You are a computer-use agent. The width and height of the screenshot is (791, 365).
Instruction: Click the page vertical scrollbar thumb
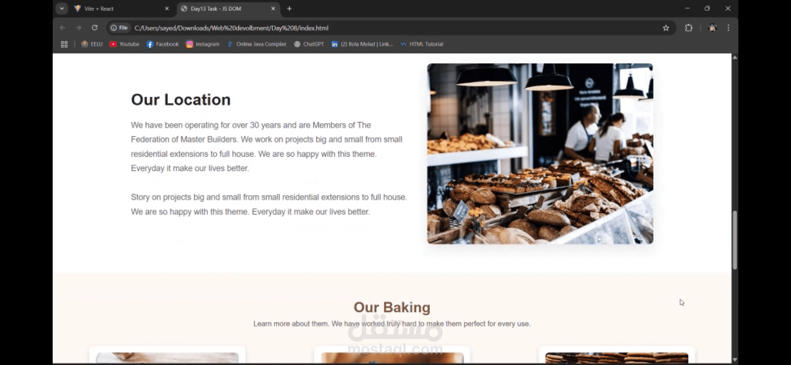click(x=735, y=240)
